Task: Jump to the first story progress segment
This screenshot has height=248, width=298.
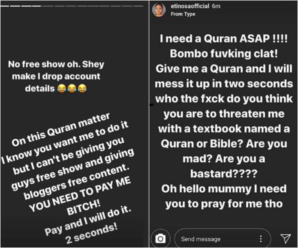Action: coord(4,6)
